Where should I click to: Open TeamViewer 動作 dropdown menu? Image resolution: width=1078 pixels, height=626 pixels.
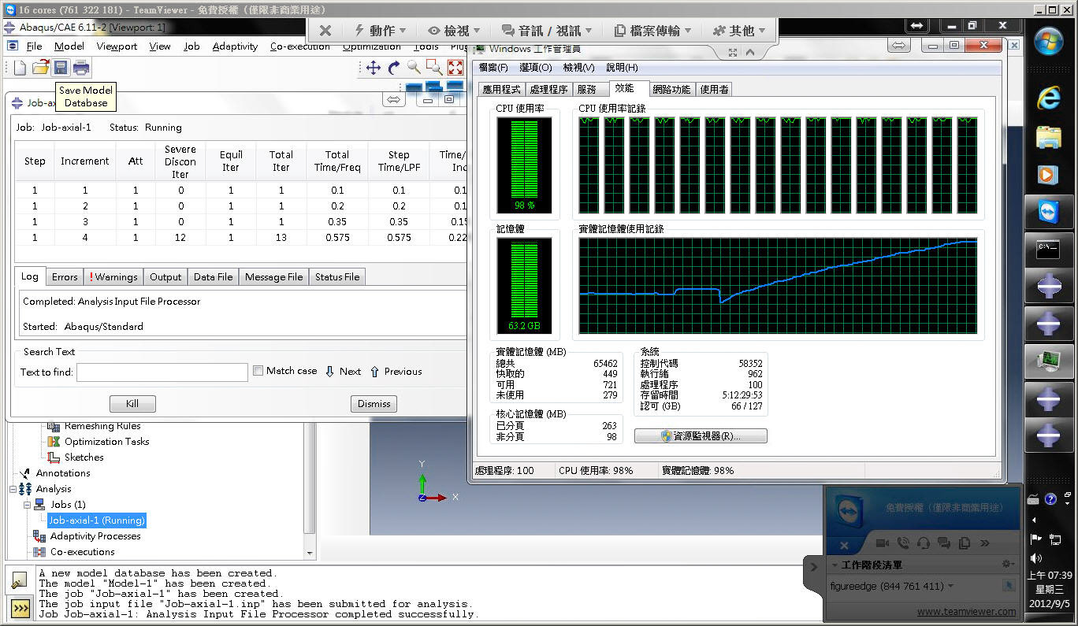coord(381,31)
